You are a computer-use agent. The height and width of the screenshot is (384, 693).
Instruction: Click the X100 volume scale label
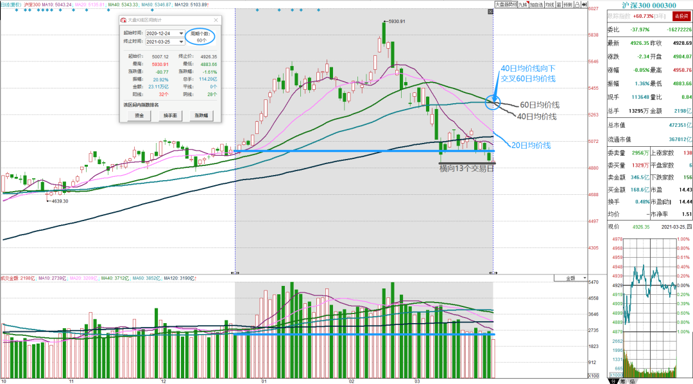[594, 376]
